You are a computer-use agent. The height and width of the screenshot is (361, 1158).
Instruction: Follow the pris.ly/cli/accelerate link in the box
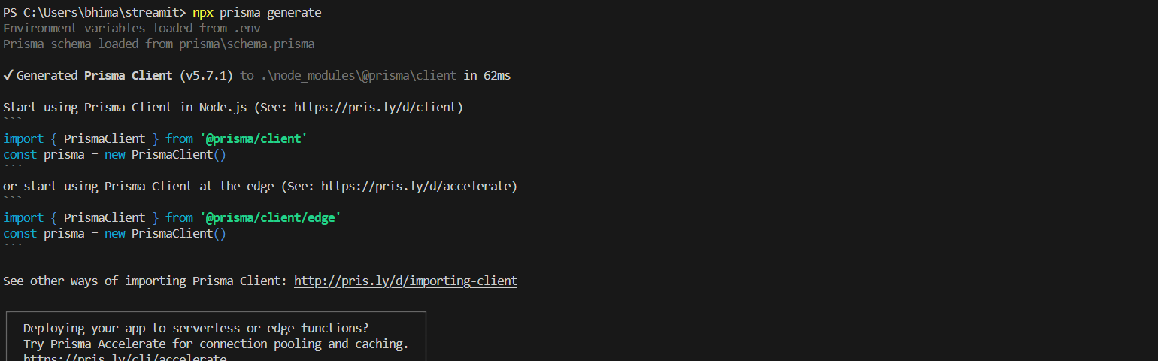pyautogui.click(x=125, y=358)
